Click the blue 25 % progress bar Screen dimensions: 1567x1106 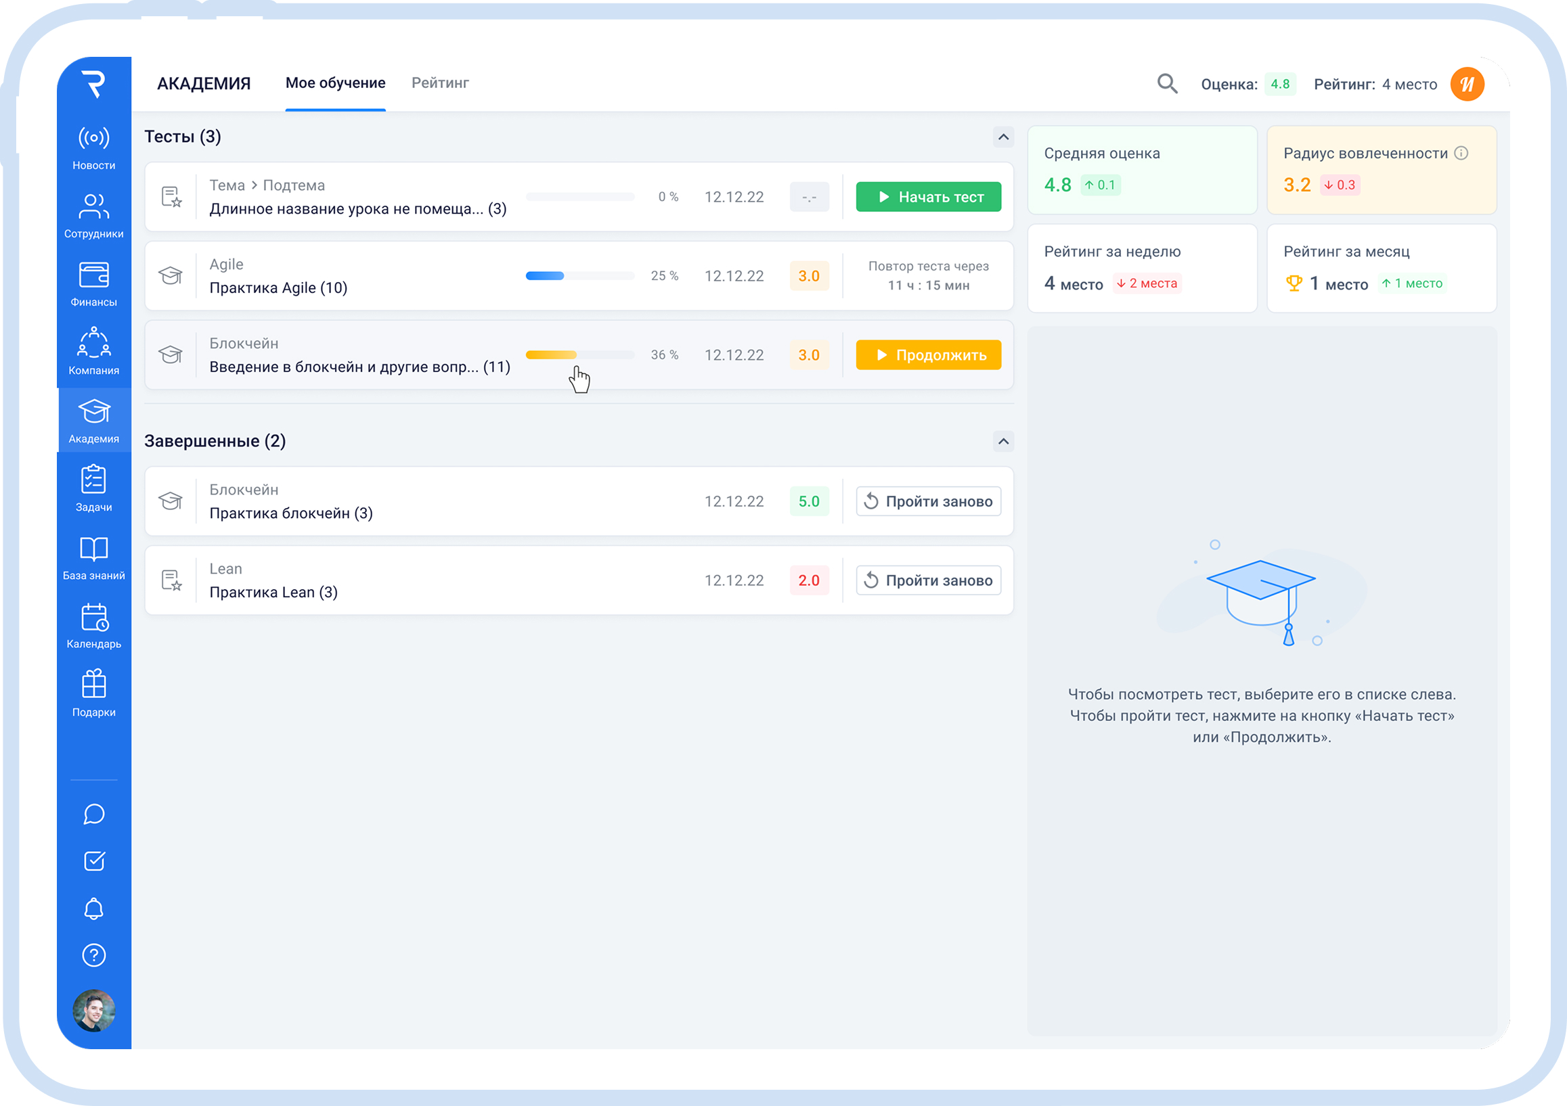tap(579, 275)
